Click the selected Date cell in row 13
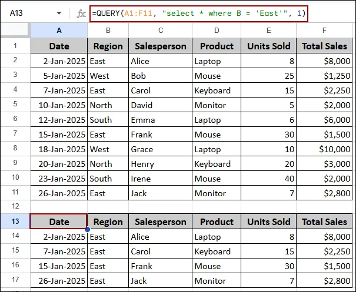This screenshot has width=356, height=292. click(58, 221)
